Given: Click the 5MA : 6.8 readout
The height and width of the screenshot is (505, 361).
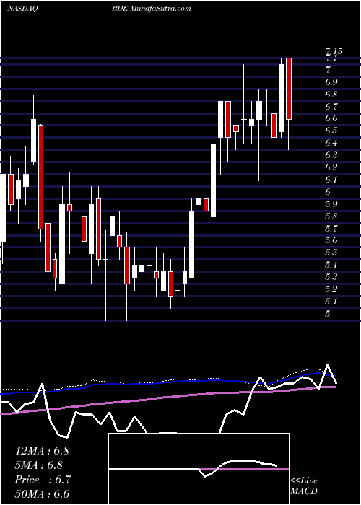Looking at the screenshot, I should (39, 465).
